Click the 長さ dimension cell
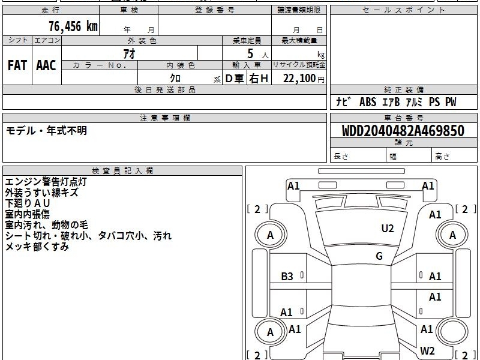480x360 pixels. point(358,156)
